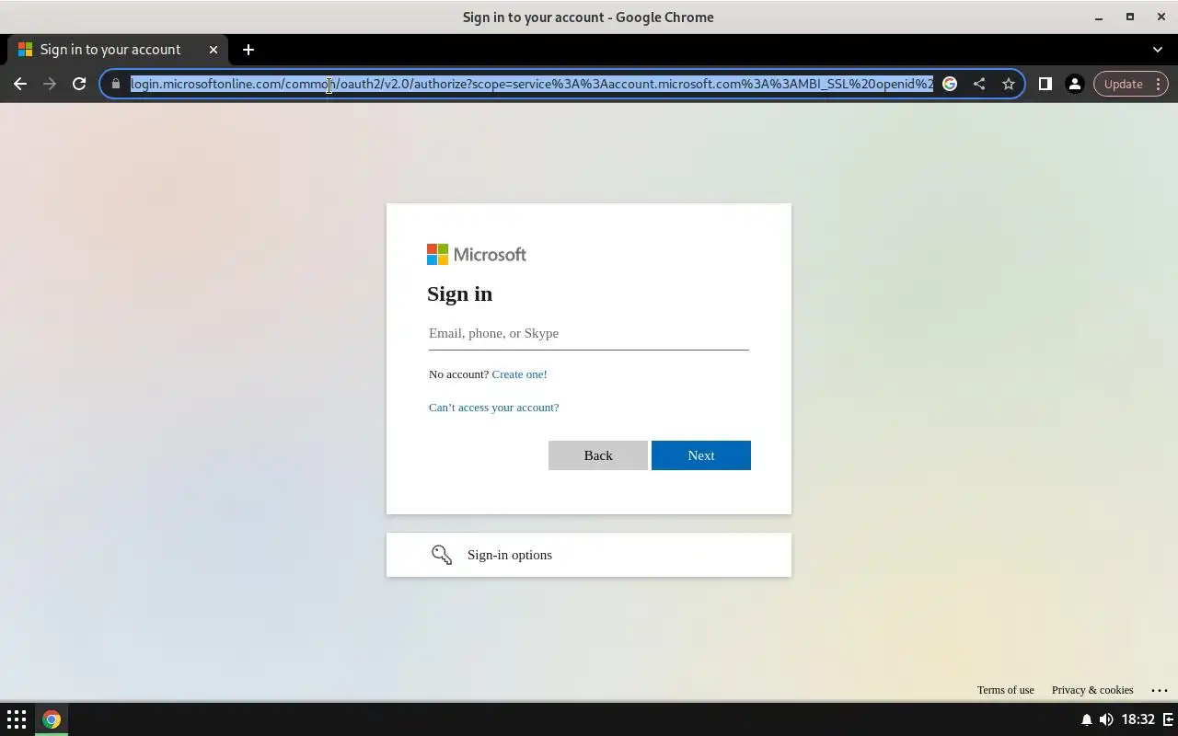Click the logout icon in the tray
The image size is (1178, 736).
click(x=1169, y=719)
